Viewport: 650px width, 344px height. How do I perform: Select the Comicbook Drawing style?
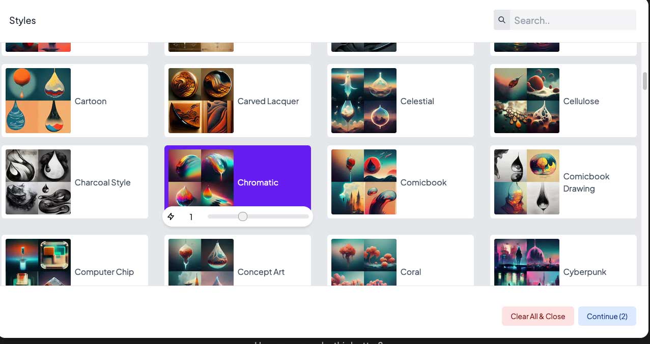563,182
